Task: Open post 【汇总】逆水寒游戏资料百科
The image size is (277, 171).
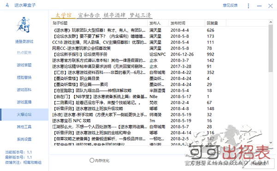Action: pyautogui.click(x=99, y=72)
